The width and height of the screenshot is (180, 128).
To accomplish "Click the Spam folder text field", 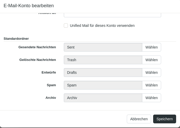I will pos(103,85).
